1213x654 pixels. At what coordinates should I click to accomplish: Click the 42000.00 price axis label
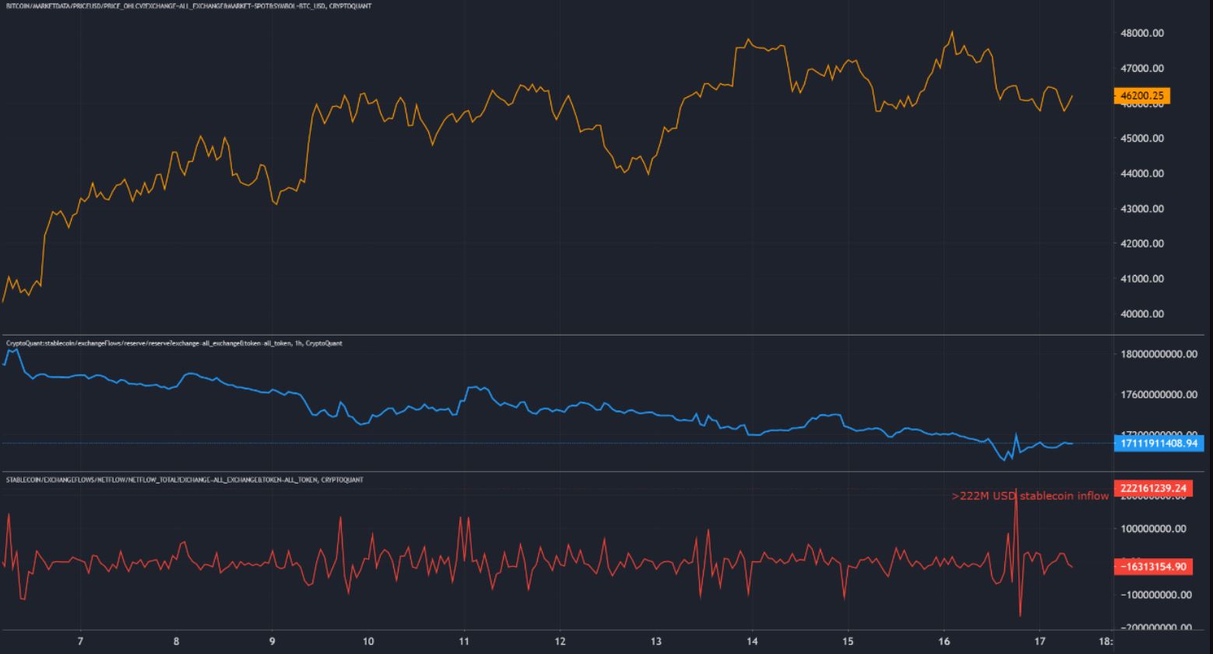click(1142, 244)
